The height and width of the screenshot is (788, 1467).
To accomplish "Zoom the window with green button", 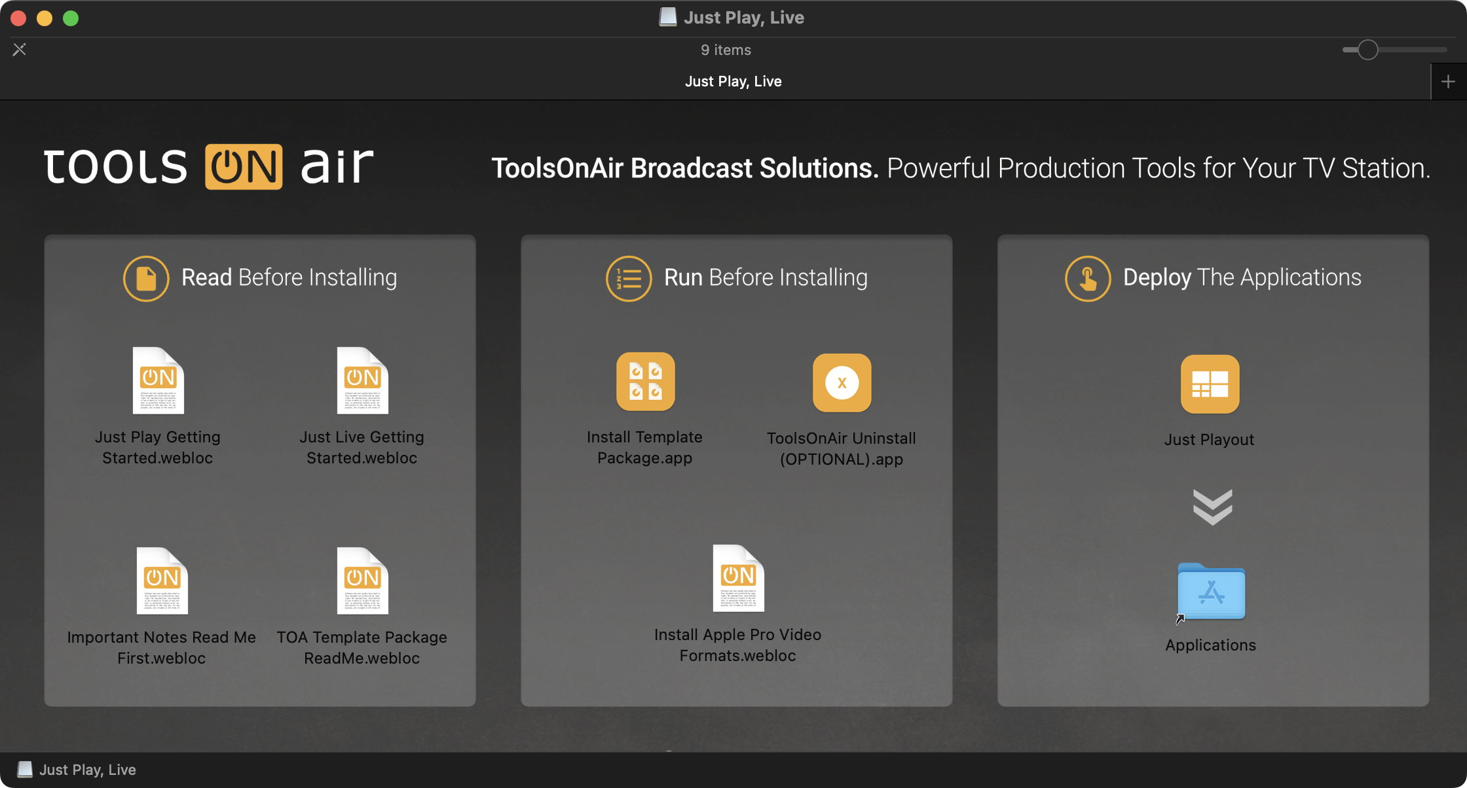I will point(71,18).
